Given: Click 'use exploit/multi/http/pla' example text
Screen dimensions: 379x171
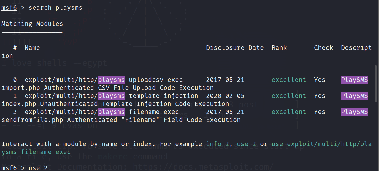Looking at the screenshot, I should pos(321,144).
